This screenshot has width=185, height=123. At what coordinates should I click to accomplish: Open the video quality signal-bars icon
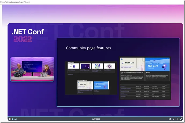pos(173,119)
